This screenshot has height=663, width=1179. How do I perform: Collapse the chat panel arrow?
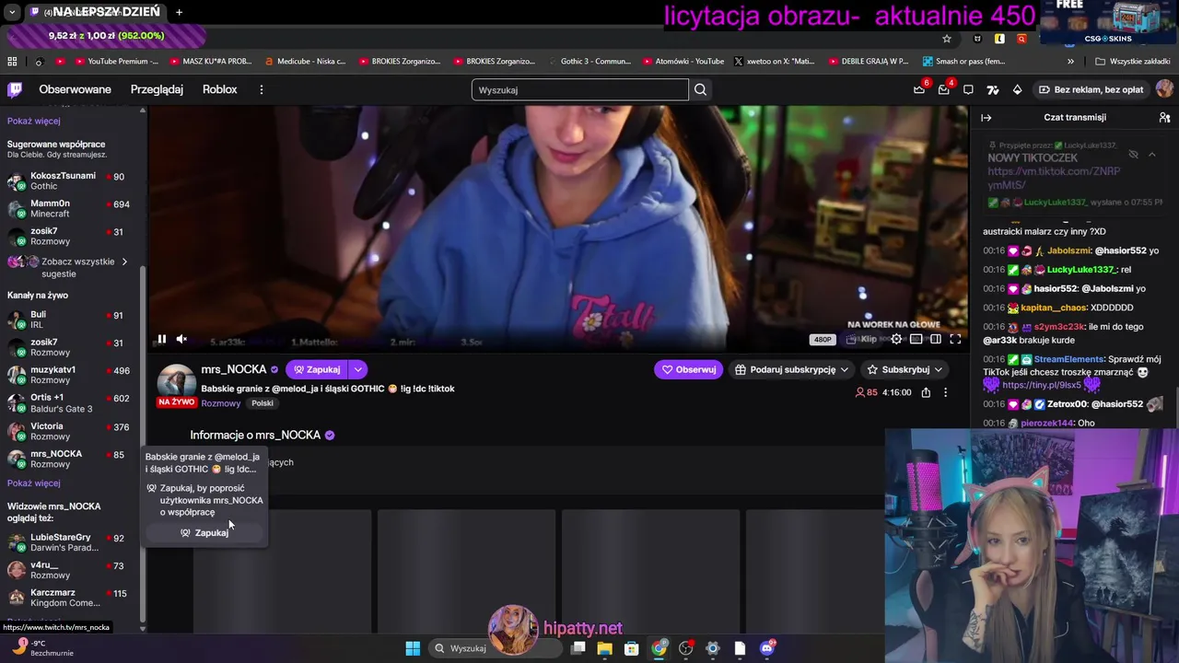pyautogui.click(x=986, y=118)
